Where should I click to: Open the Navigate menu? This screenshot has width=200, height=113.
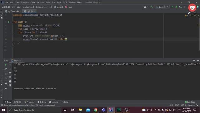pos(25,2)
